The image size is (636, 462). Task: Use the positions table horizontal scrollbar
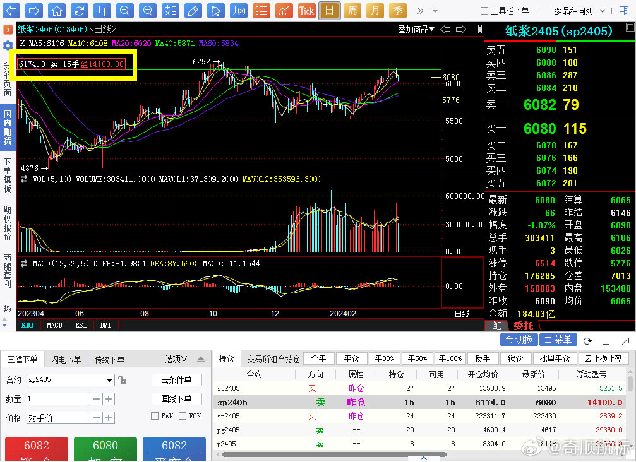click(333, 454)
